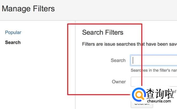Screen dimensions: 177x109
Task: Open the Popular filters link
Action: pyautogui.click(x=13, y=32)
